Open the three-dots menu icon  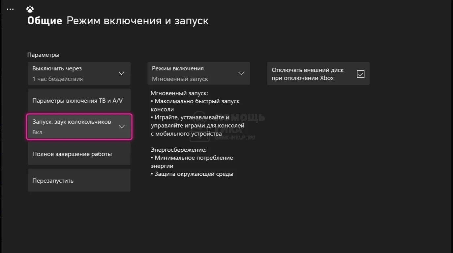[x=10, y=9]
